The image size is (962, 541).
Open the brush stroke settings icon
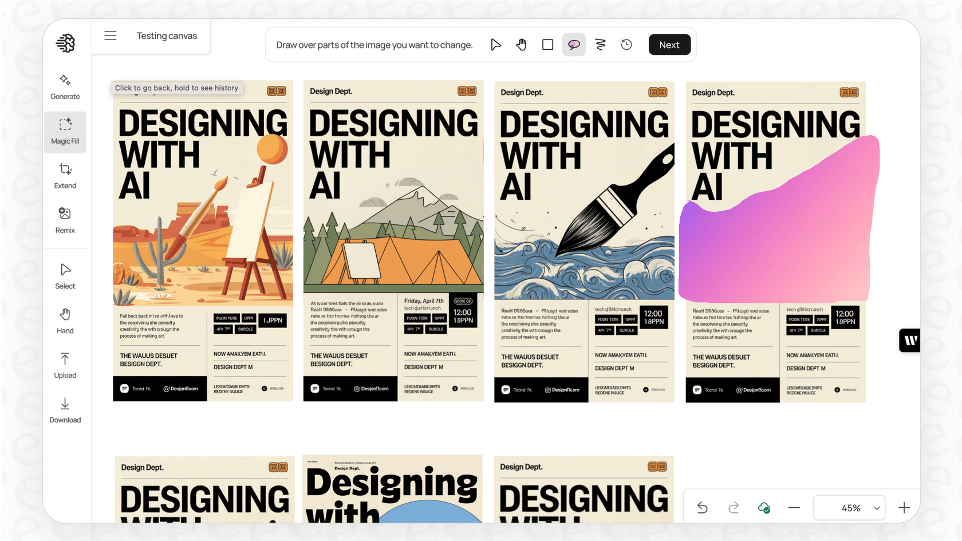click(600, 45)
